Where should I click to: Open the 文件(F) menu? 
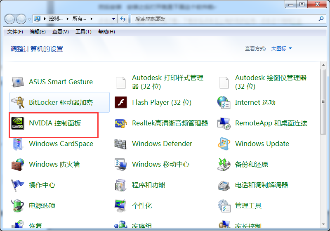pos(15,32)
